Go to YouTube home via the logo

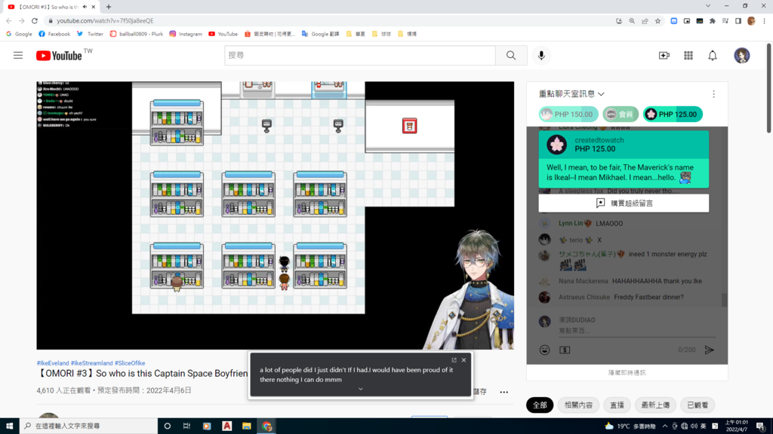[x=59, y=56]
